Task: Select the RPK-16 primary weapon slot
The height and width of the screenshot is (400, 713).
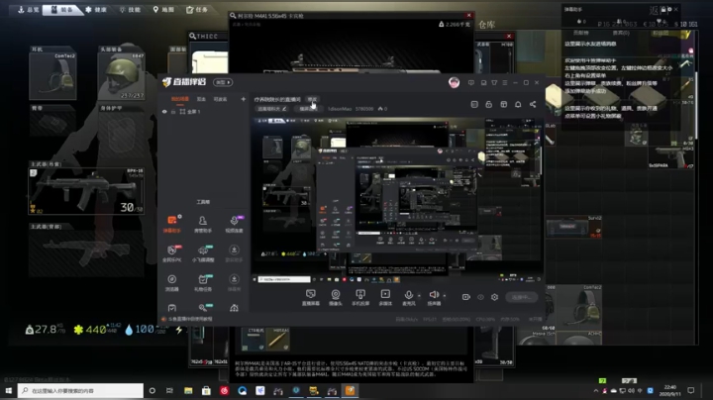Action: tap(86, 191)
